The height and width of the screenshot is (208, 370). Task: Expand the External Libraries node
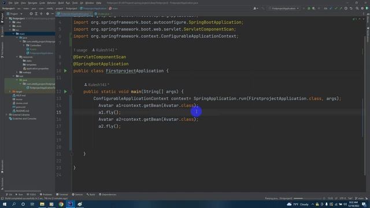point(6,114)
